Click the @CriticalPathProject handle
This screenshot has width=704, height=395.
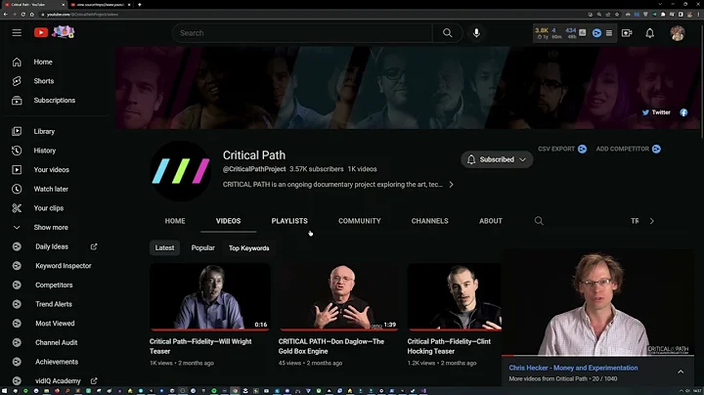coord(254,169)
